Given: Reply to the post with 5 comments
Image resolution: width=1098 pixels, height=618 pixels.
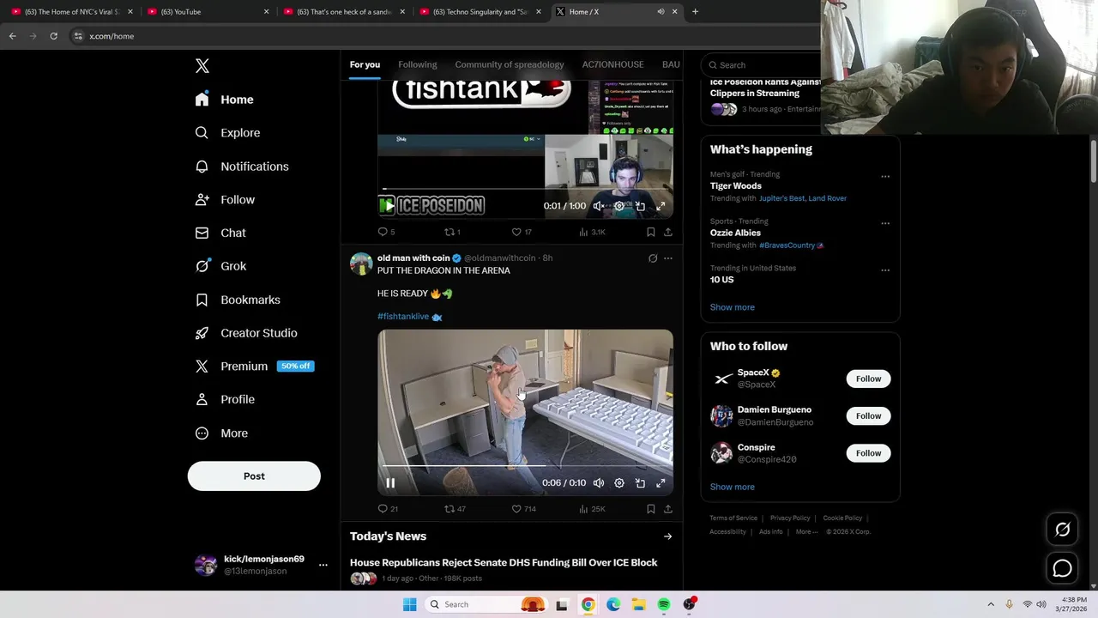Looking at the screenshot, I should click(x=386, y=232).
